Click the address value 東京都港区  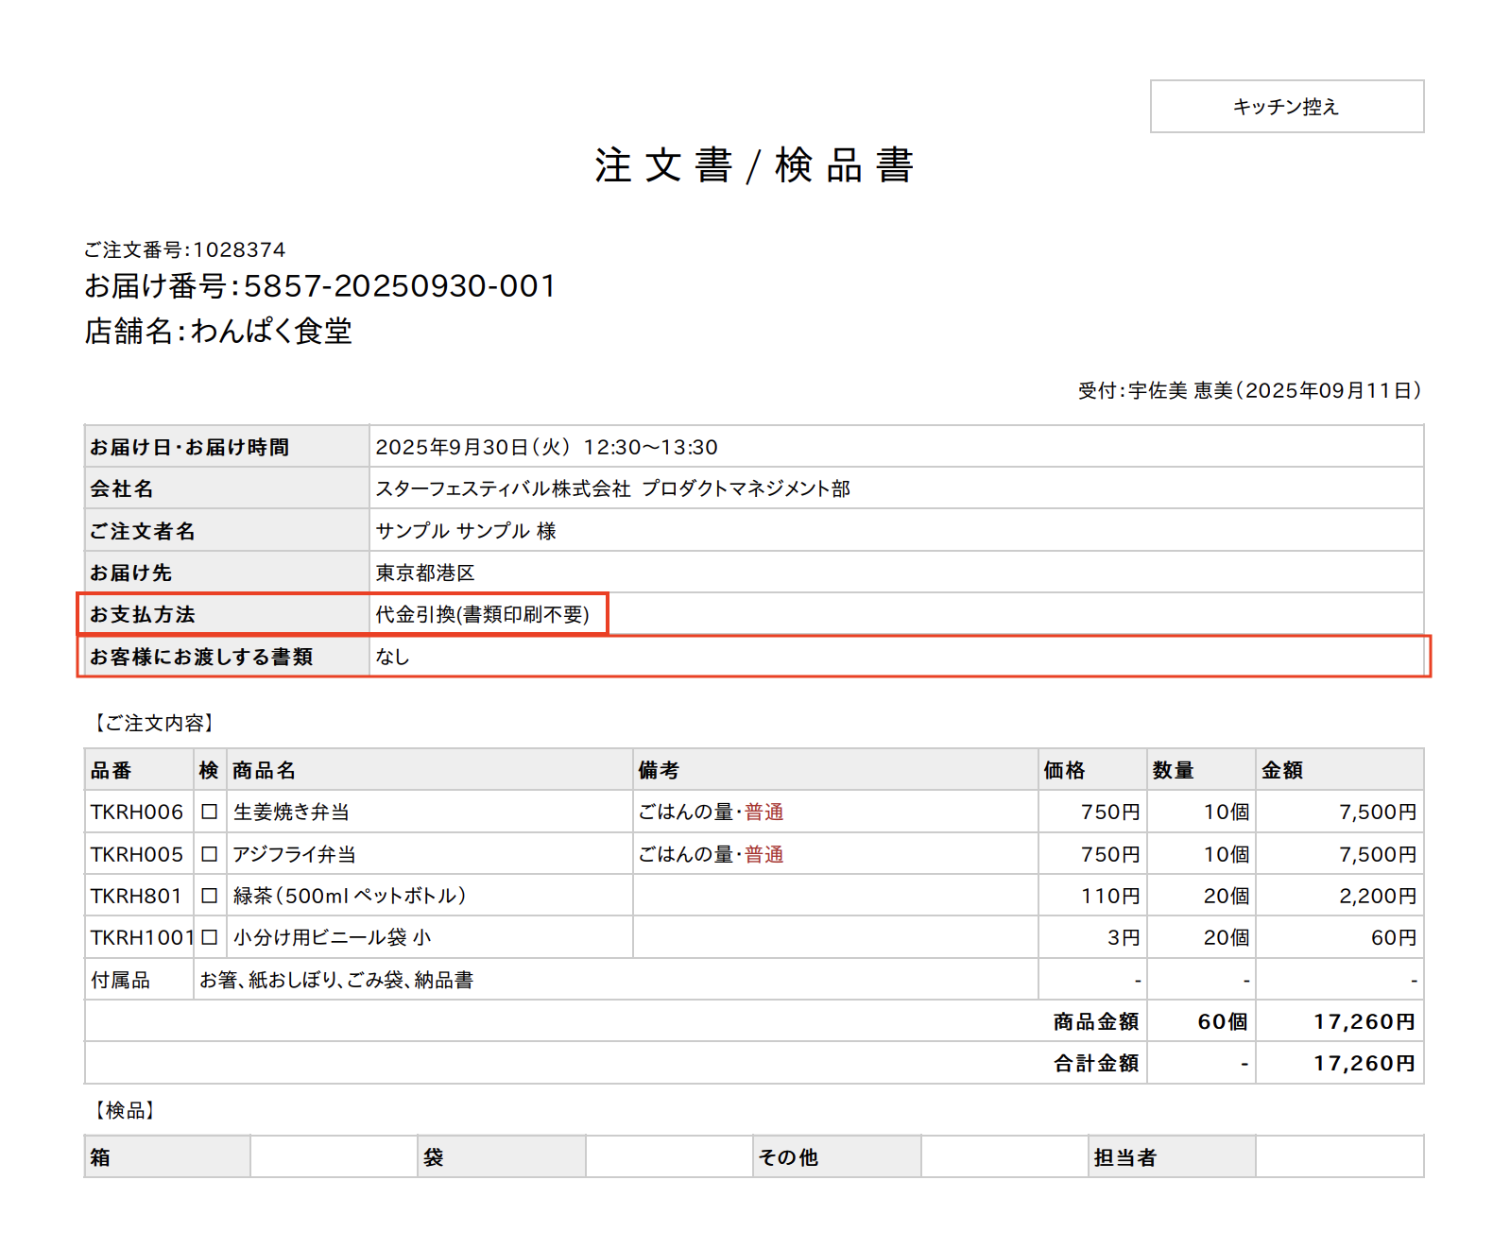click(425, 573)
